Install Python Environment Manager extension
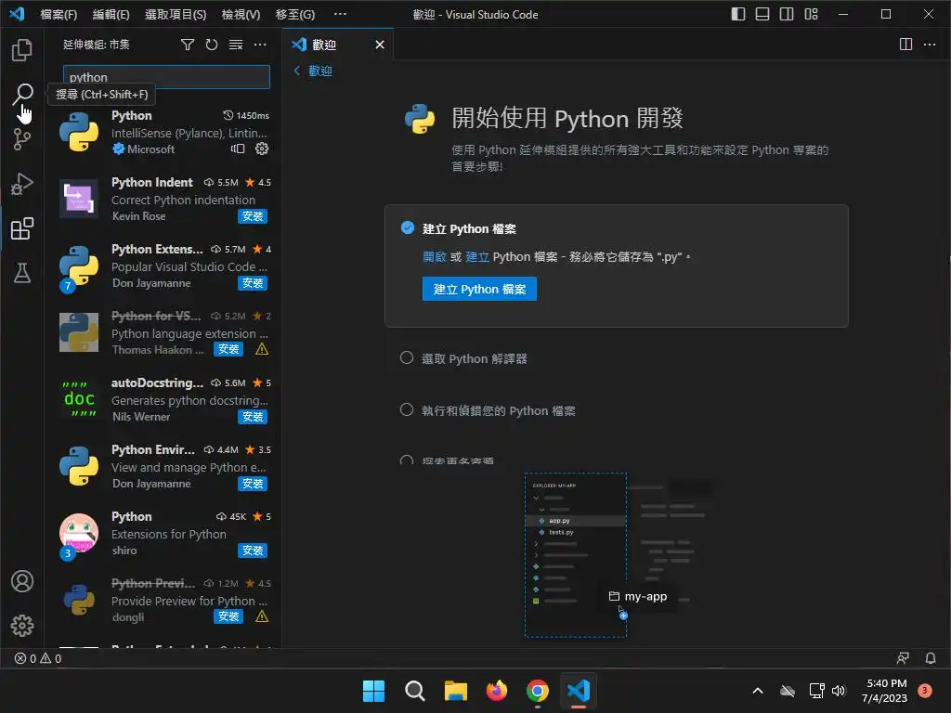This screenshot has width=951, height=713. pyautogui.click(x=253, y=483)
